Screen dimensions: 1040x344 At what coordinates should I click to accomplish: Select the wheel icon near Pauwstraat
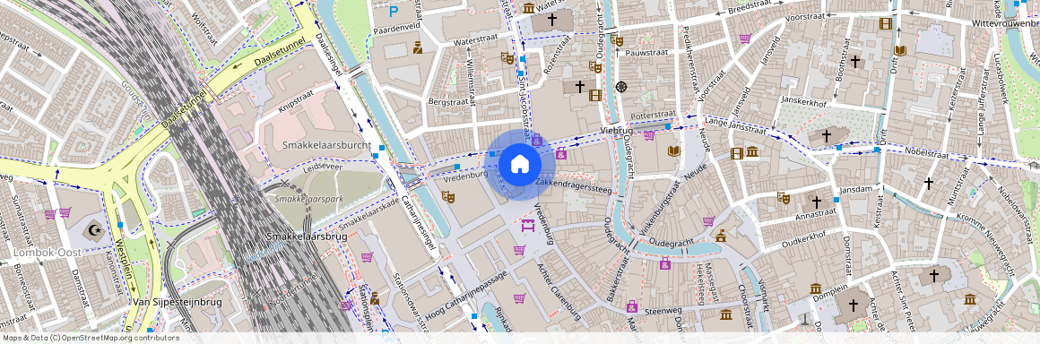[x=621, y=86]
